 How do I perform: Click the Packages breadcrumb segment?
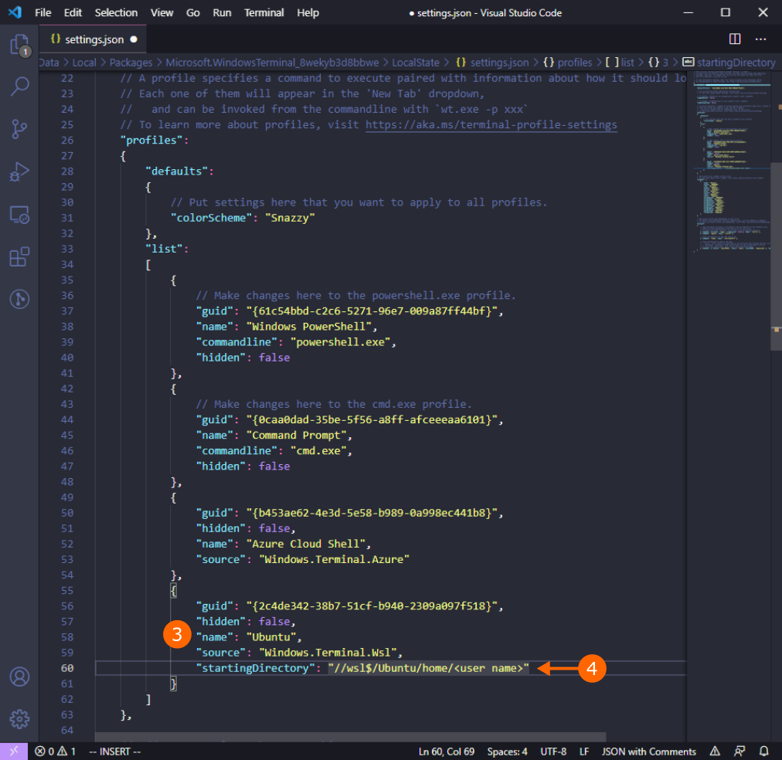coord(131,63)
